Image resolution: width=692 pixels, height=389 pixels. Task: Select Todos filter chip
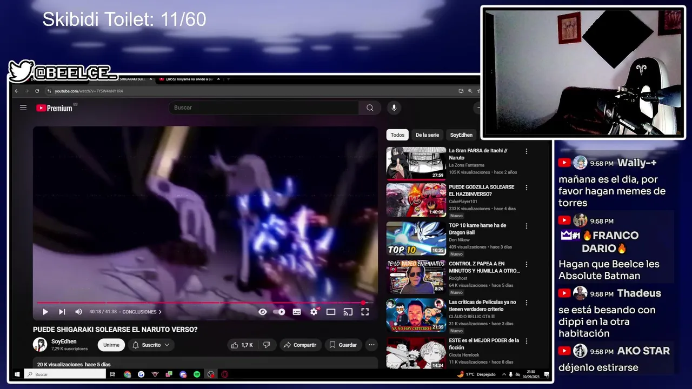pyautogui.click(x=397, y=135)
